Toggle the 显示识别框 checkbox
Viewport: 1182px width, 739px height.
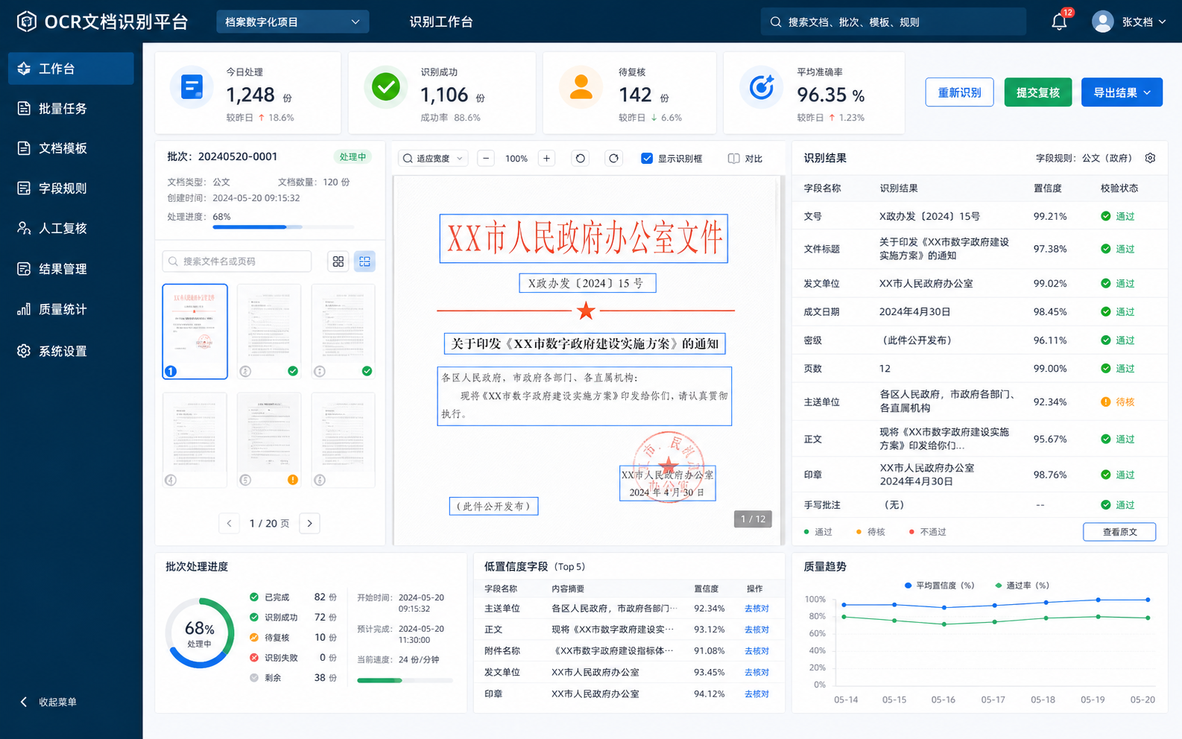tap(647, 158)
